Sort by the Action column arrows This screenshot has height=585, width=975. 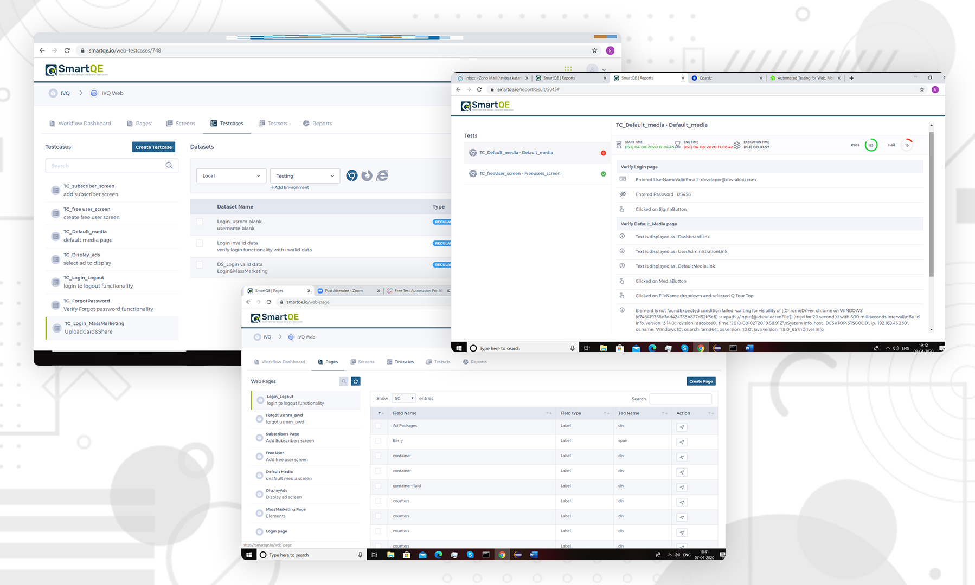[x=711, y=413]
